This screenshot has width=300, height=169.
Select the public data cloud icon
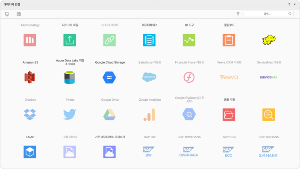[70, 152]
